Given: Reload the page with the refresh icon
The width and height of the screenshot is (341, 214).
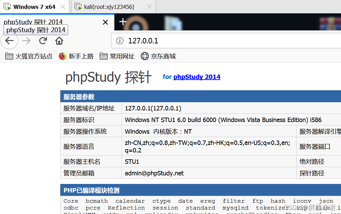Looking at the screenshot, I should [x=43, y=41].
